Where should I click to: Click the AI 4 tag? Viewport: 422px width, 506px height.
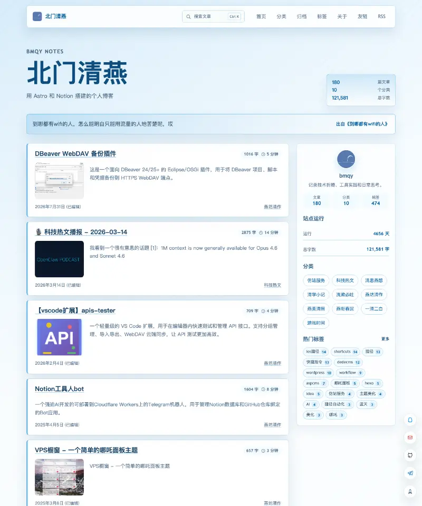pos(311,404)
